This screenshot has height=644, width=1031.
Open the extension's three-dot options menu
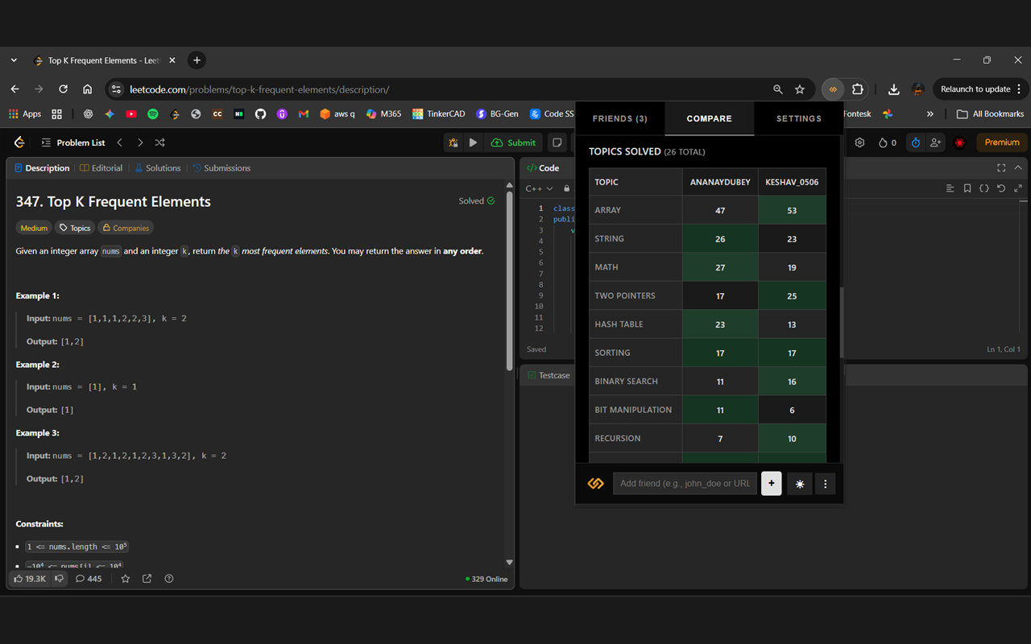825,483
